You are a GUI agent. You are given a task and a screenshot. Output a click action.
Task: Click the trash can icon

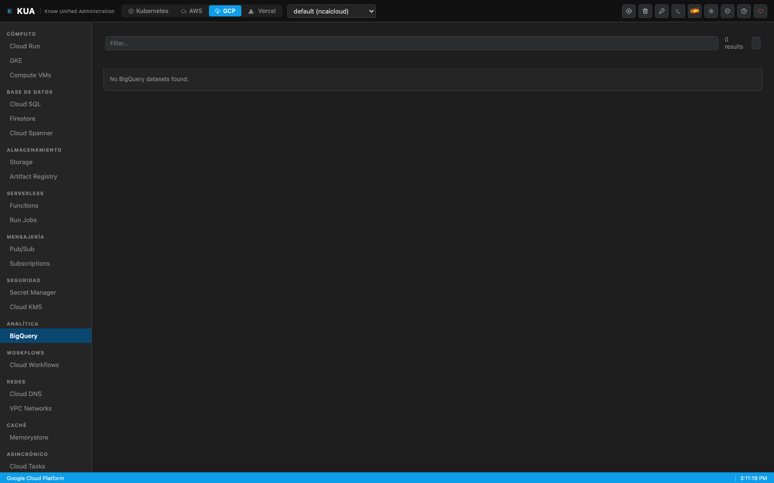pyautogui.click(x=645, y=11)
